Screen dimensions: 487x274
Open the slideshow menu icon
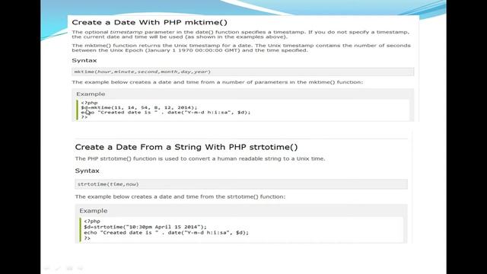click(x=69, y=269)
